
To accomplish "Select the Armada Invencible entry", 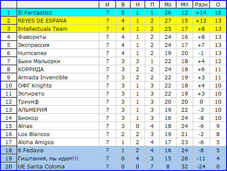I will click(x=43, y=78).
